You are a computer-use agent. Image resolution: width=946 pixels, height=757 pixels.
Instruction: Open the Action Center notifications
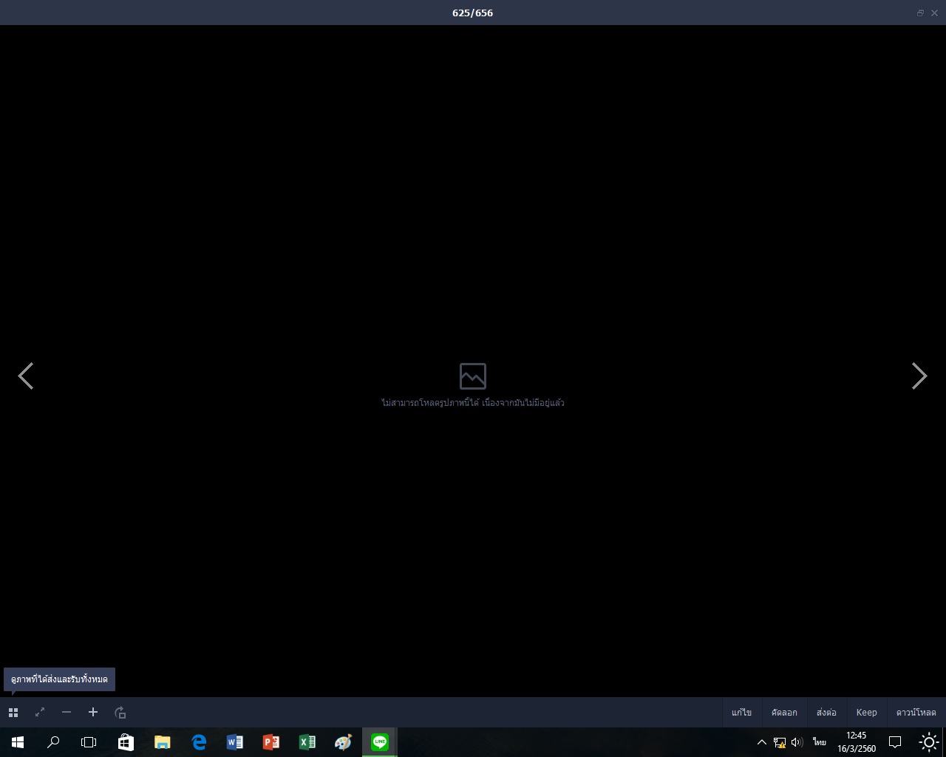(895, 742)
